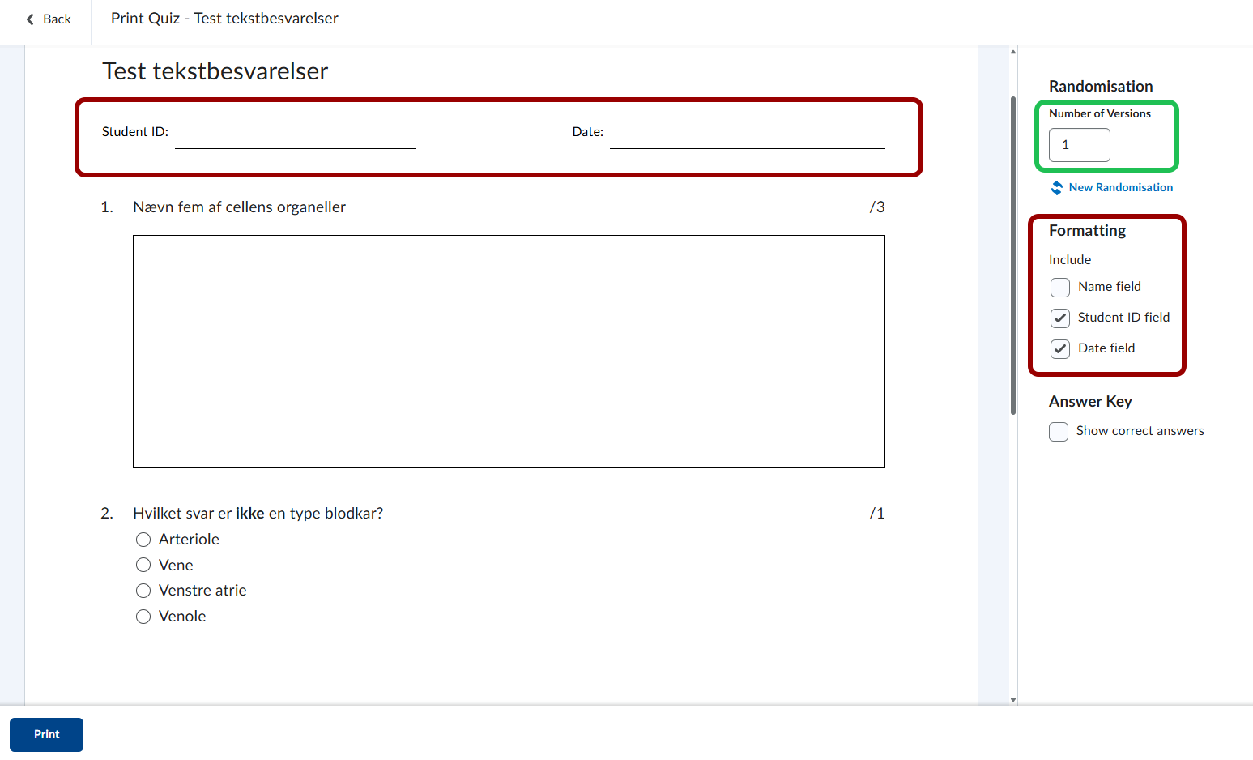Click the preview scrollbar down arrow
The width and height of the screenshot is (1253, 760).
tap(1013, 699)
